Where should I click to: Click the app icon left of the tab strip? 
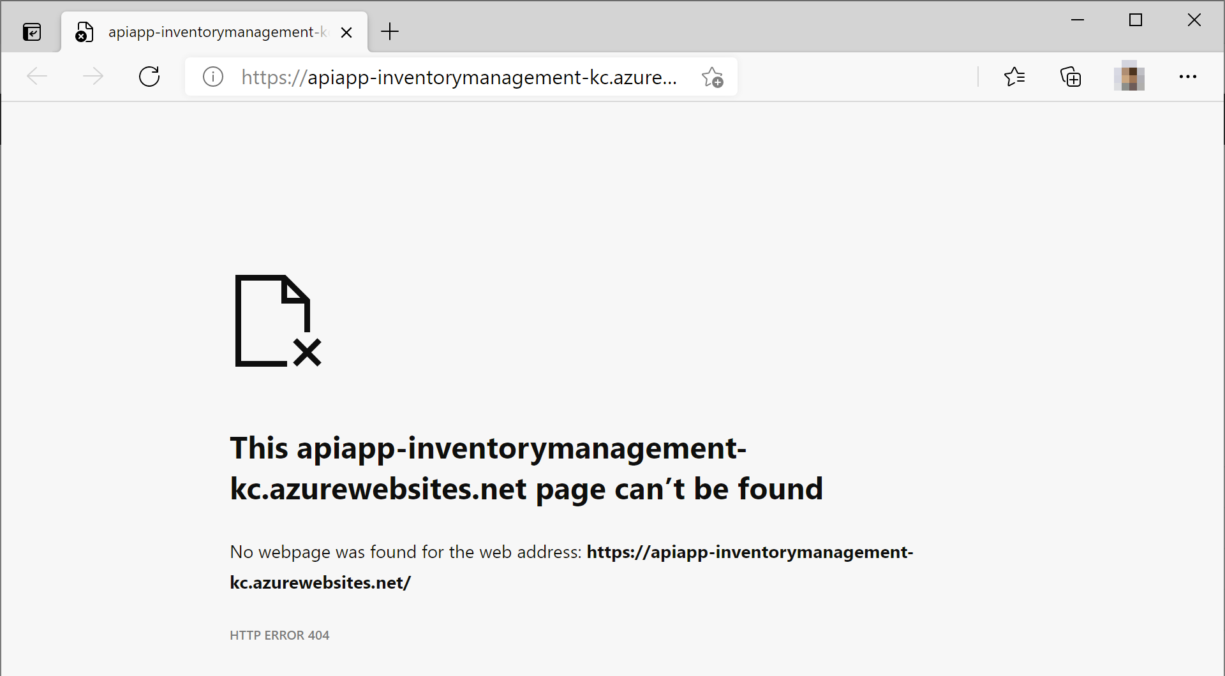click(32, 31)
